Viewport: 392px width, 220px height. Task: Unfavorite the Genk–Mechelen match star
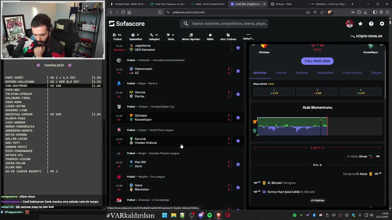[x=238, y=187]
